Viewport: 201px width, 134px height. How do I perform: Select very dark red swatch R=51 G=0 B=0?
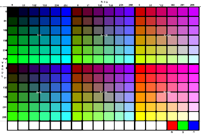[x=12, y=69]
